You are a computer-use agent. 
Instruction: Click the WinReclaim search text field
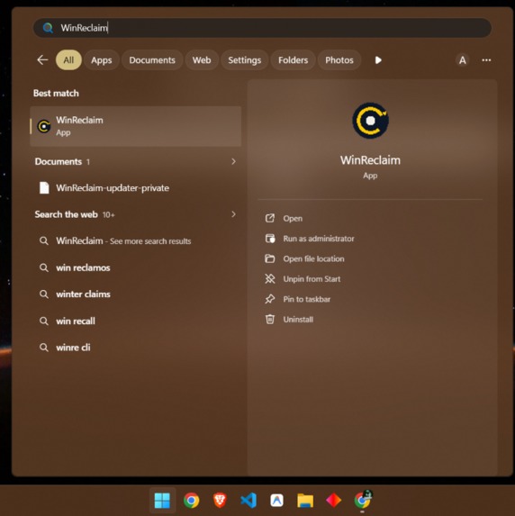(262, 28)
